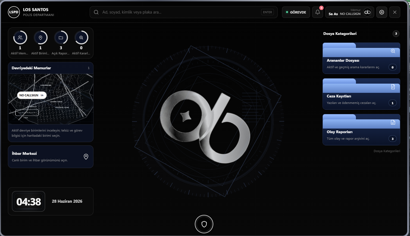This screenshot has height=236, width=410.
Task: Click the Arananlar Dosyası magnifier icon
Action: click(393, 51)
